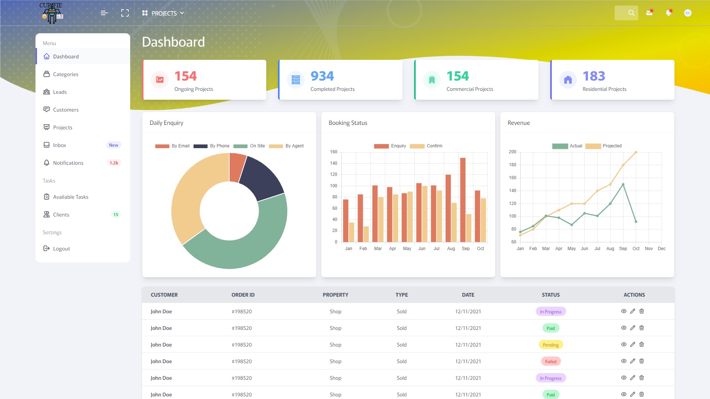Click the Completed Projects card icon

point(296,80)
